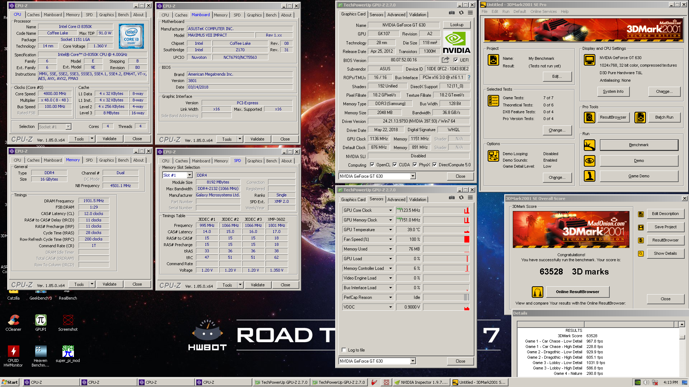Click the refresh icon in upper GPU-Z window
This screenshot has width=689, height=387.
pos(461,13)
